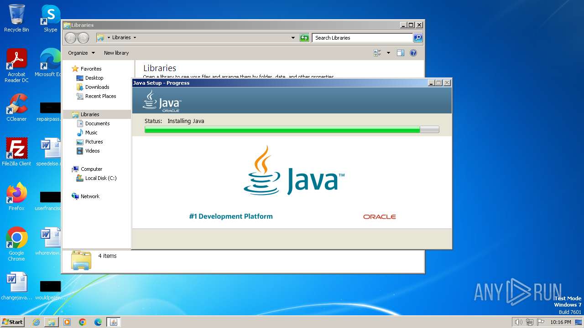Open CCleaner desktop shortcut
Viewport: 584px width, 328px height.
coord(16,108)
